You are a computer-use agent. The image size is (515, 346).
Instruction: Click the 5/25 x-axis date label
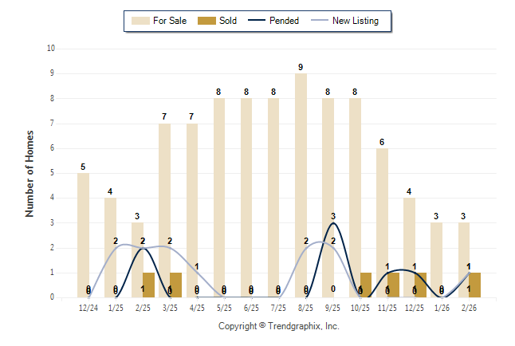[224, 307]
